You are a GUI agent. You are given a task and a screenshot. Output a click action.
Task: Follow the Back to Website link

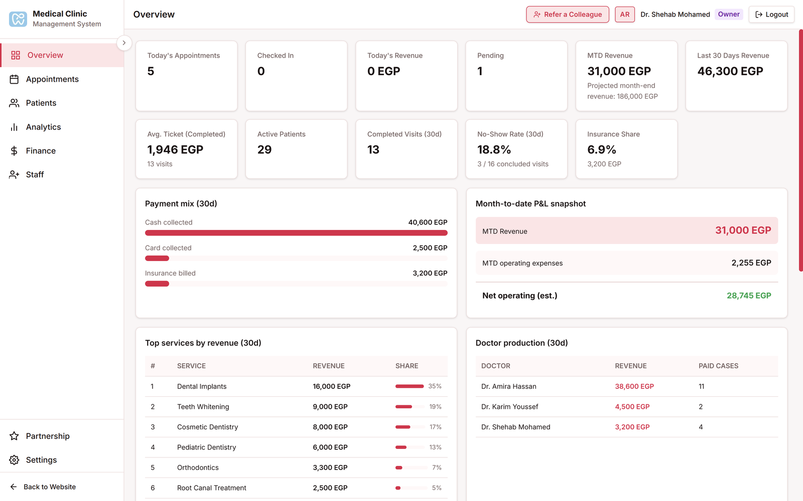(x=43, y=486)
